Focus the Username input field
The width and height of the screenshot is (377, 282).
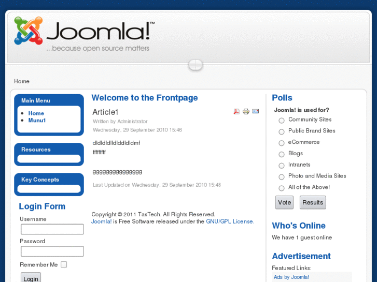point(52,229)
